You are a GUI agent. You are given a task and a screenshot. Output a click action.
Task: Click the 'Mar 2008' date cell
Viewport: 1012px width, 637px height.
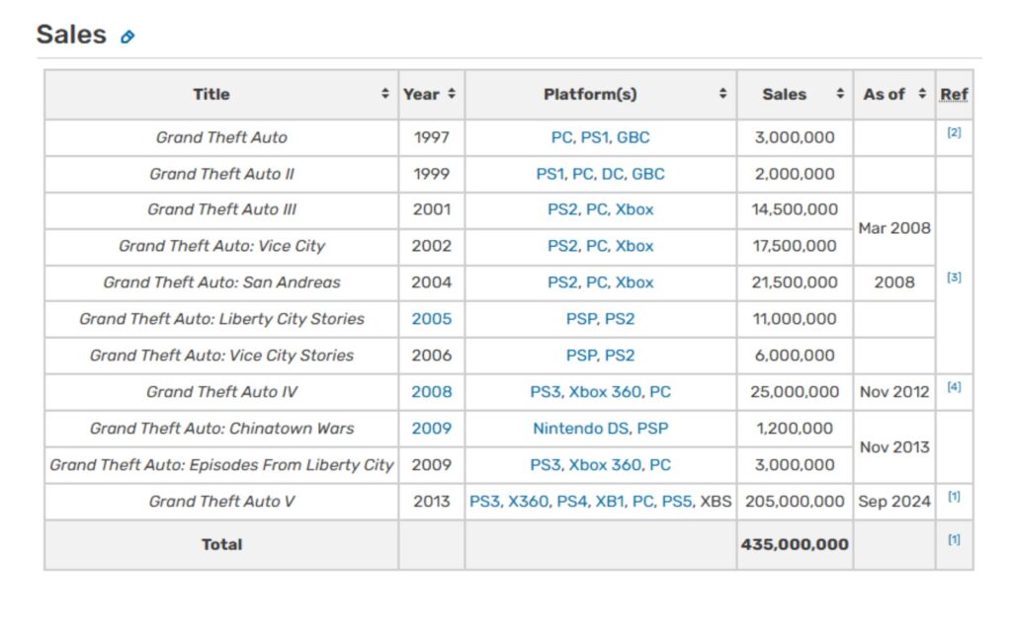tap(893, 228)
